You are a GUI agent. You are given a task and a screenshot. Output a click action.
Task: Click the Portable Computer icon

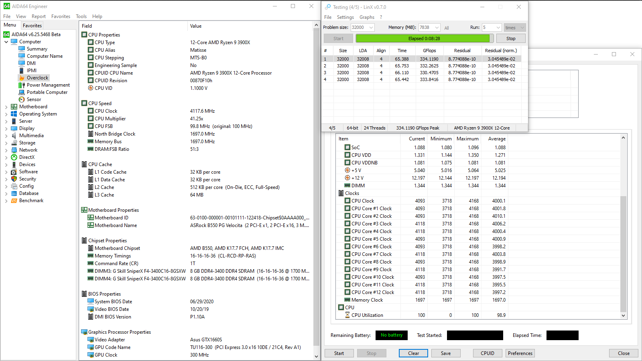[x=22, y=92]
